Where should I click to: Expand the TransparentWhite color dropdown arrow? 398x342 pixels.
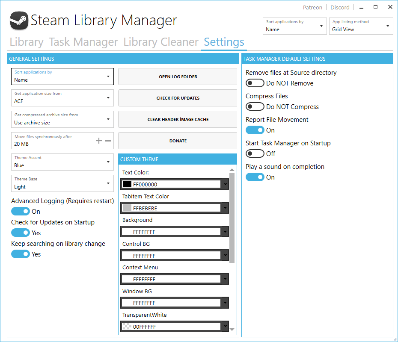pyautogui.click(x=225, y=327)
